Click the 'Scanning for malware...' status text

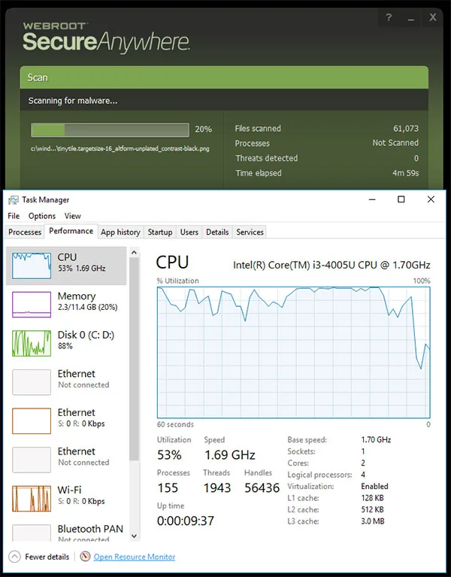(73, 101)
